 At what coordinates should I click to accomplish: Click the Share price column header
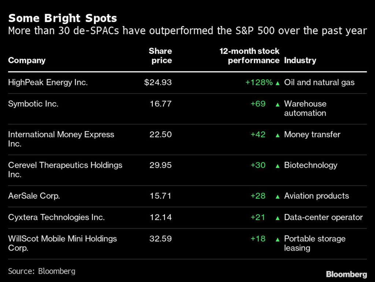pos(160,56)
